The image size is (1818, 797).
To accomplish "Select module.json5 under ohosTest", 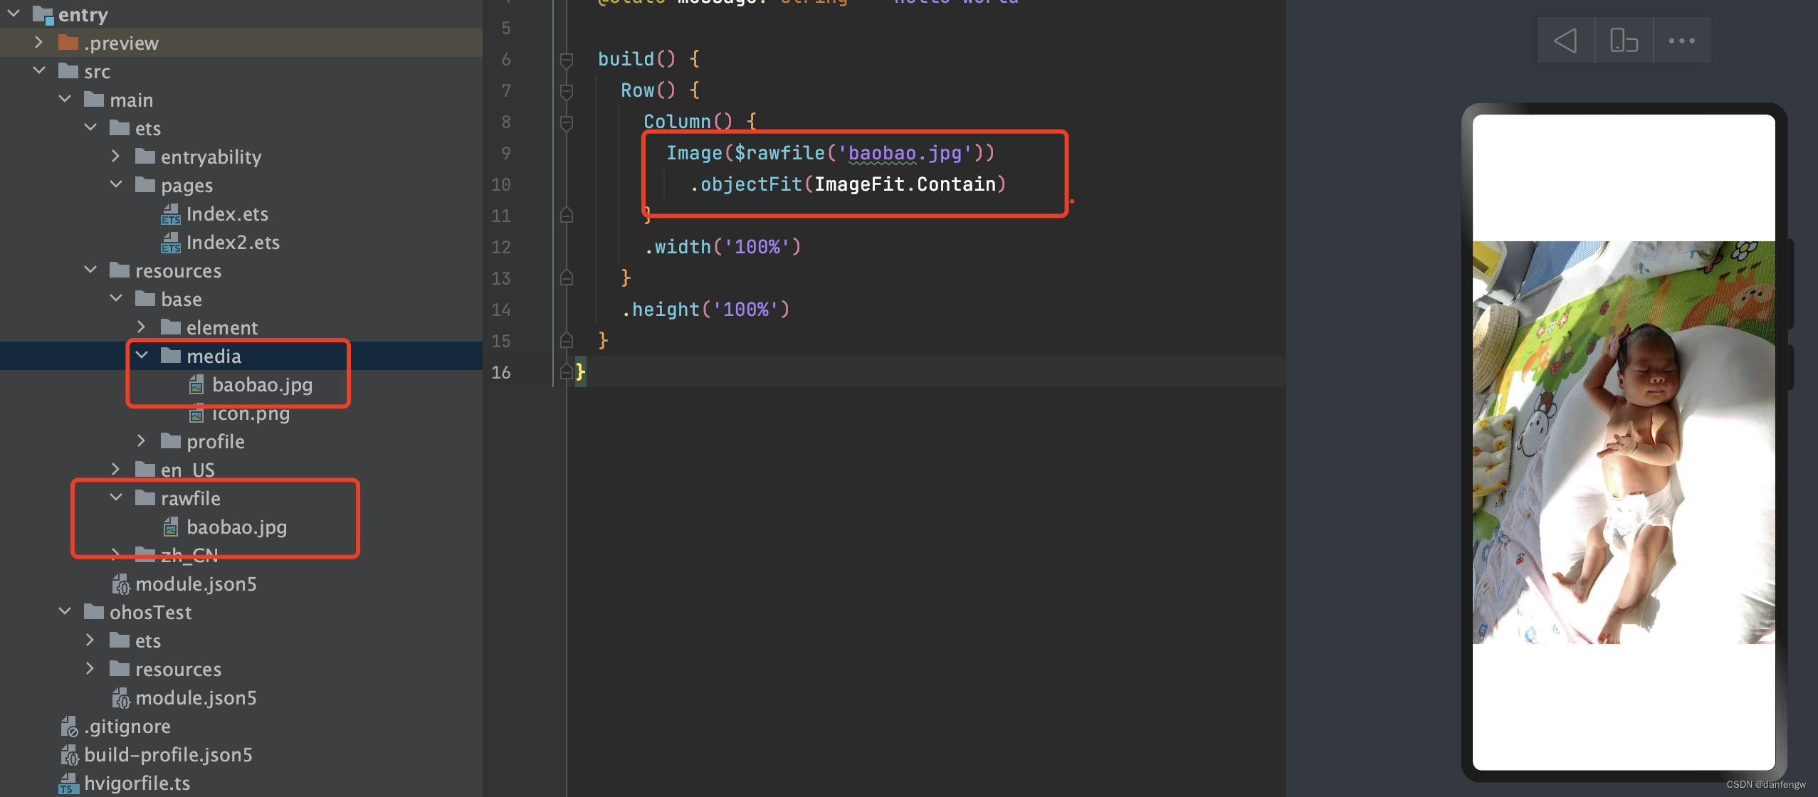I will pos(196,698).
